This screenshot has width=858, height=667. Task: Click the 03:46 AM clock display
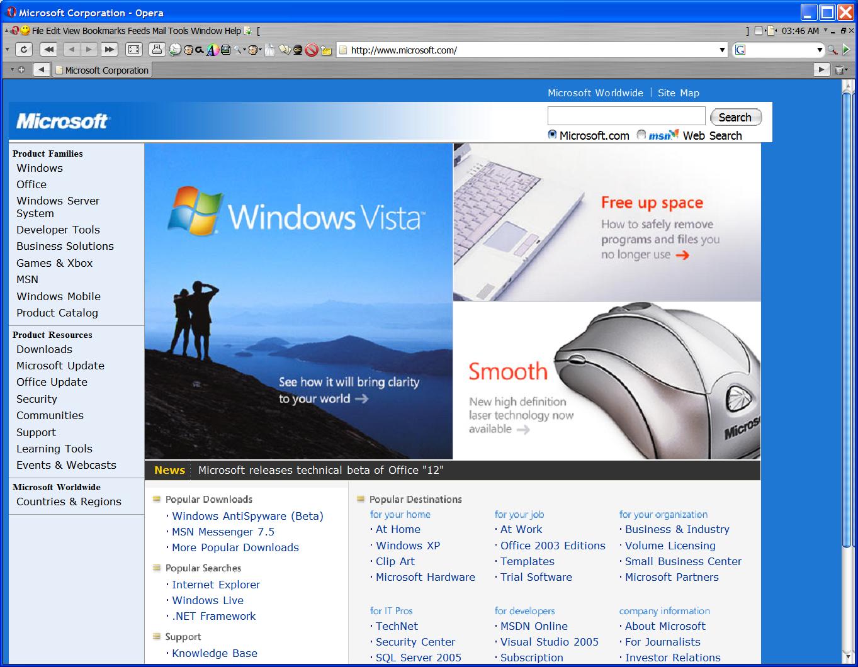[x=800, y=31]
